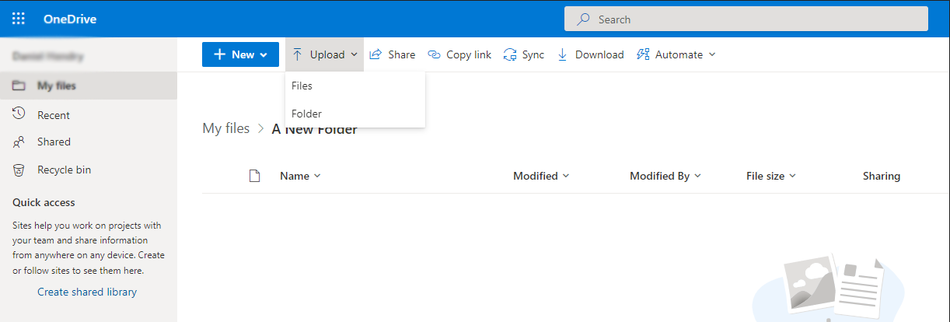The width and height of the screenshot is (950, 322).
Task: Click the Quick access heading
Action: point(44,202)
